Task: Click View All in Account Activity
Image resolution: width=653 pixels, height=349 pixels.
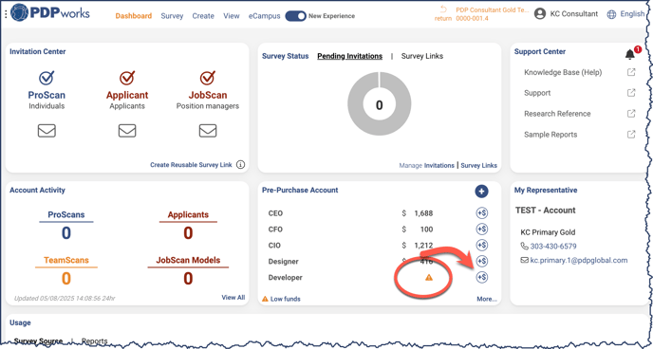Action: coord(233,298)
